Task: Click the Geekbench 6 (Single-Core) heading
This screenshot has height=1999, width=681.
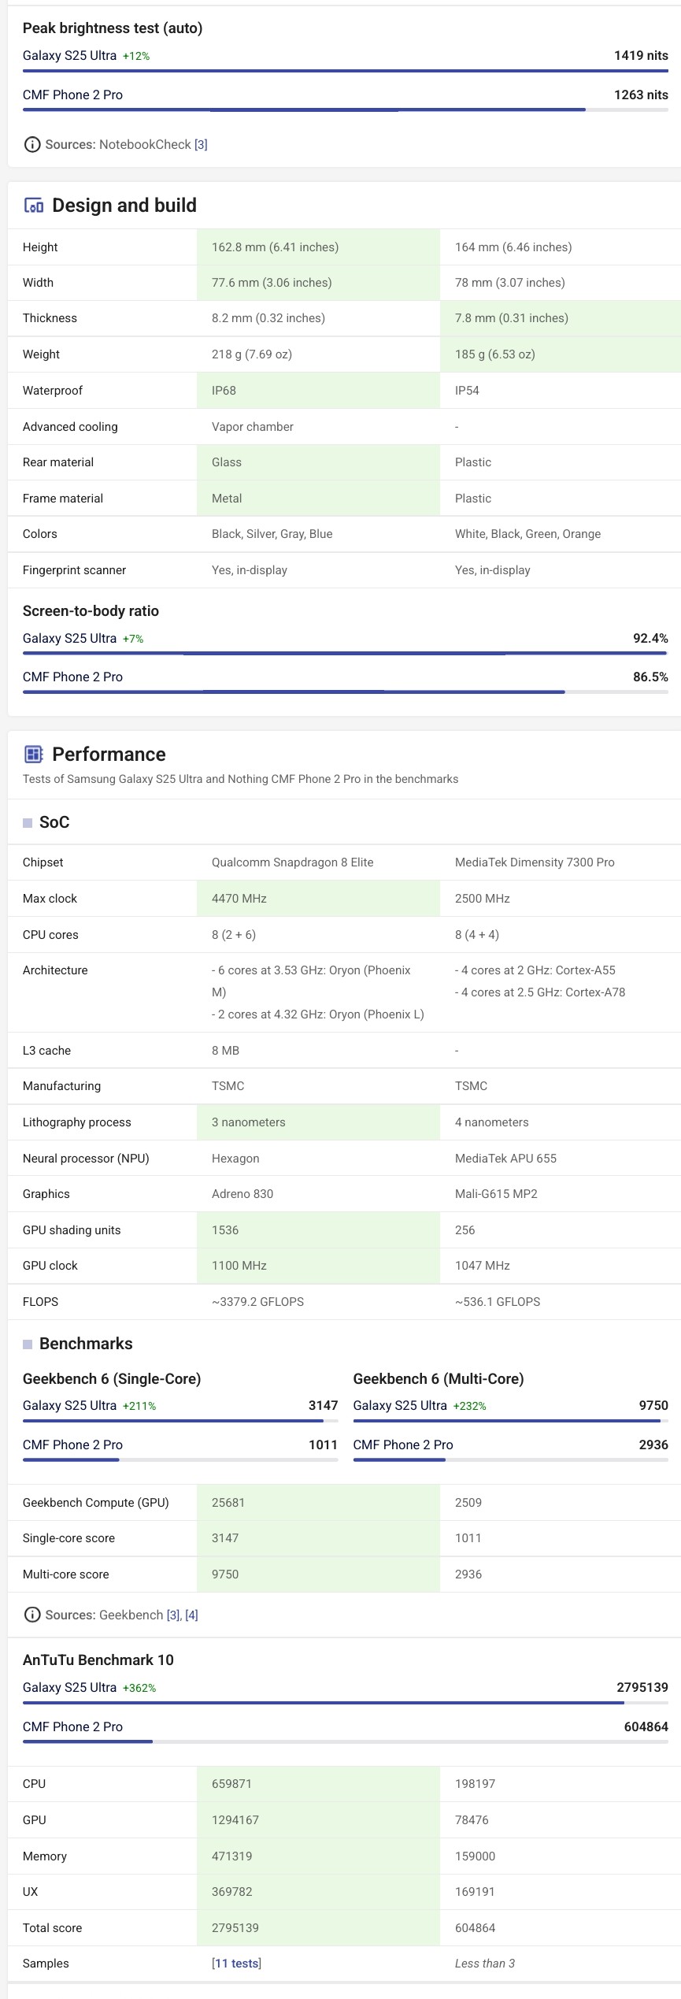Action: pos(112,1379)
